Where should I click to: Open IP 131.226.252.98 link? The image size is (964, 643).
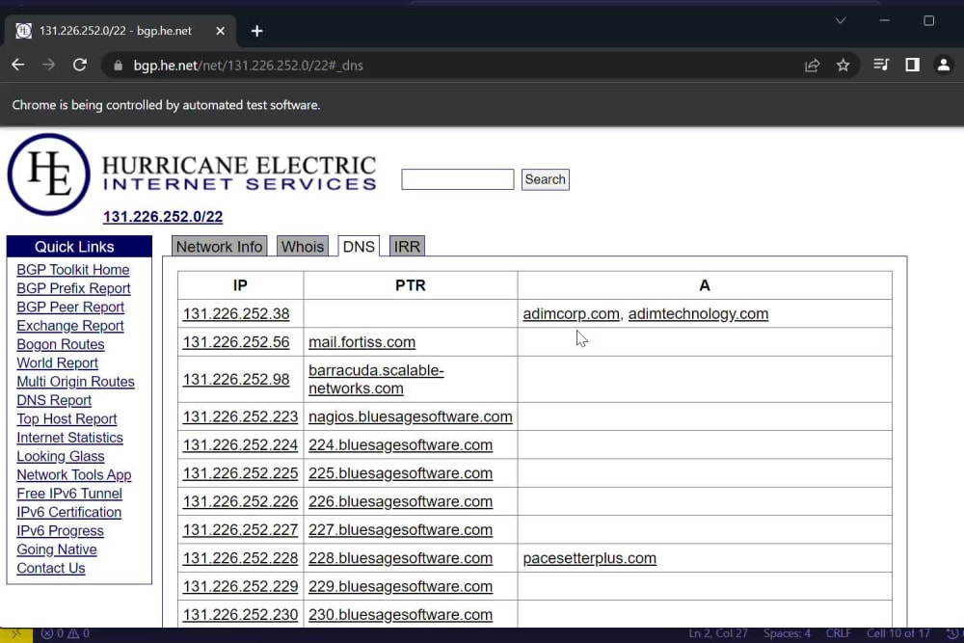coord(236,379)
